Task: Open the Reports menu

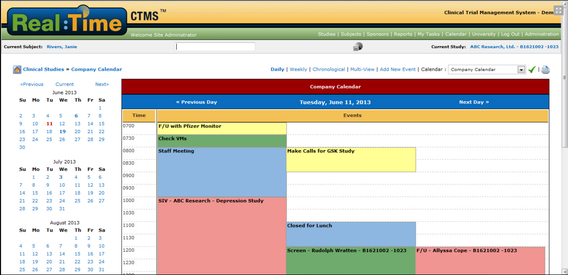Action: [403, 34]
